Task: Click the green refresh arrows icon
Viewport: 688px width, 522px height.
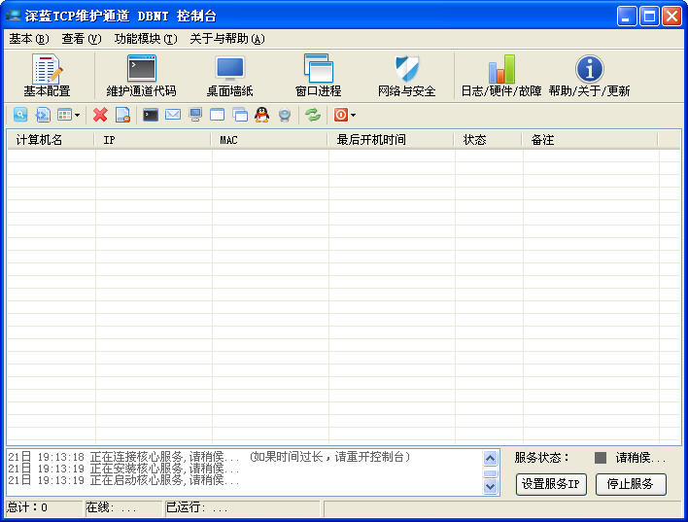Action: pyautogui.click(x=312, y=115)
